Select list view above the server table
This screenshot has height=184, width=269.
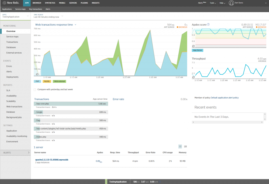click(x=180, y=146)
